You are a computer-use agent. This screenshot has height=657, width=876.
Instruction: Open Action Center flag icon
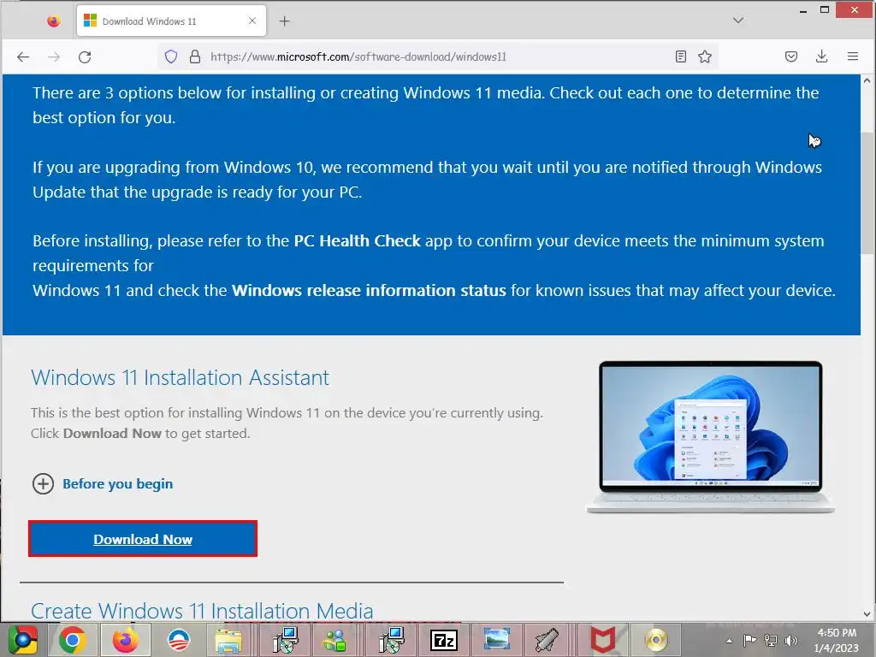tap(749, 640)
